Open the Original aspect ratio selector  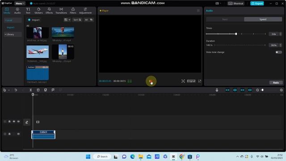pos(191,81)
